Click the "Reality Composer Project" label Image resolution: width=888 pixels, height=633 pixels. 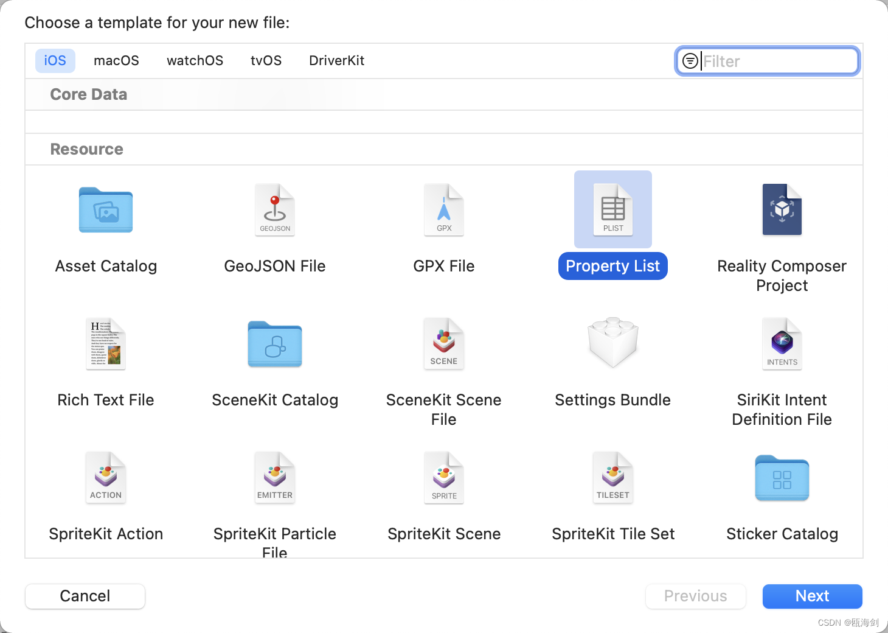(782, 276)
